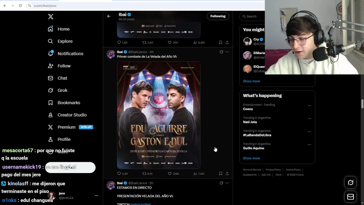Open options for the Nati Jota trend
This screenshot has width=364, height=205.
click(x=309, y=118)
